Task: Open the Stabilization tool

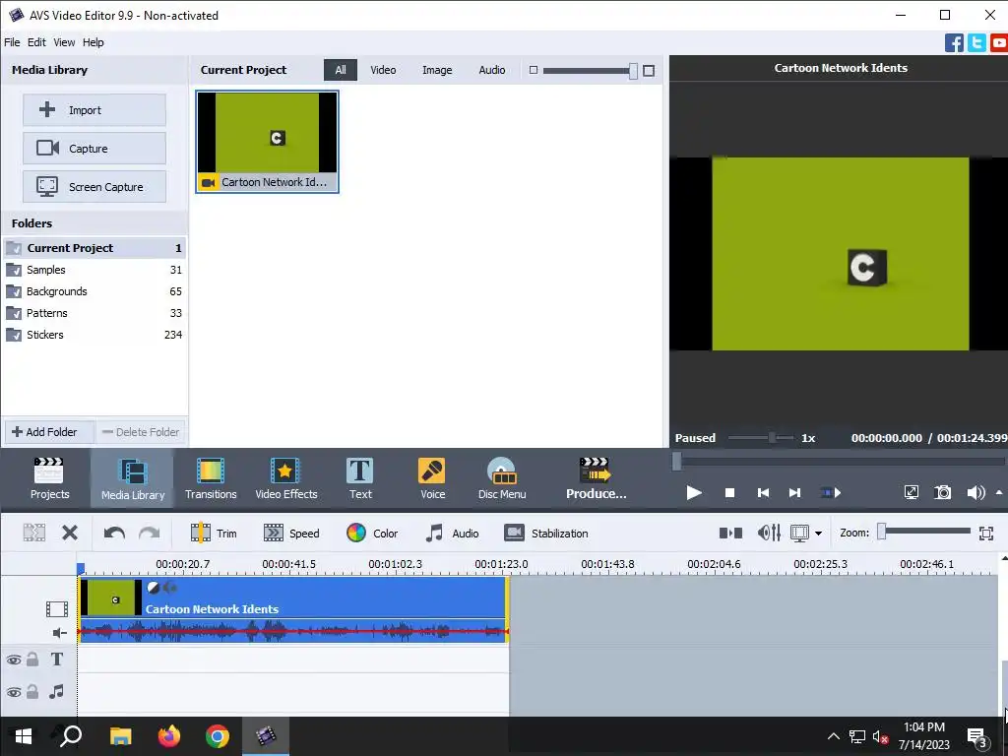Action: pos(546,533)
